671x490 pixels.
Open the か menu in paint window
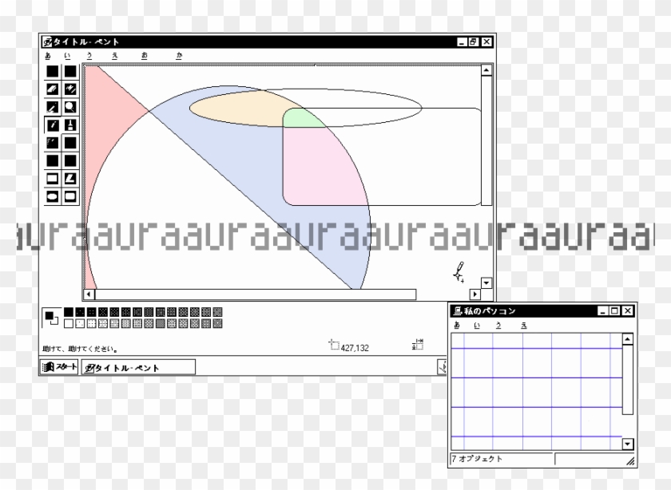(180, 55)
